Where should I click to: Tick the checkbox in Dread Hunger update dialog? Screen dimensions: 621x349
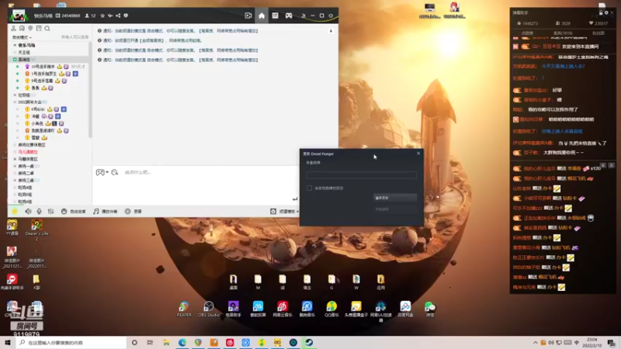tap(309, 188)
